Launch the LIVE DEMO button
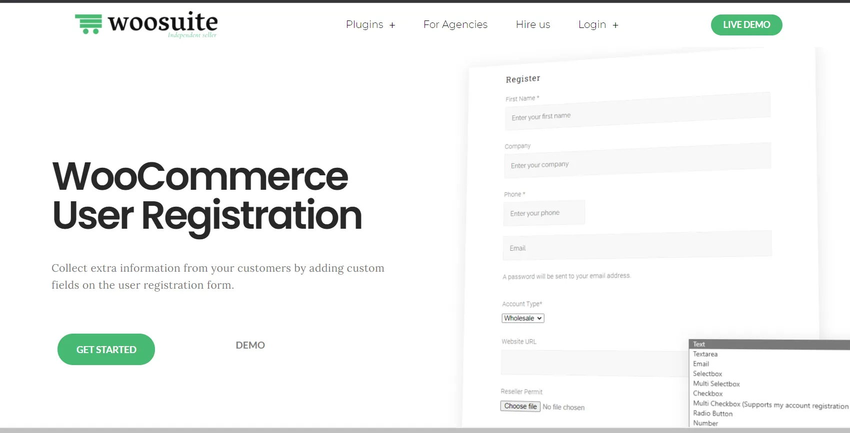Image resolution: width=850 pixels, height=433 pixels. [x=746, y=25]
